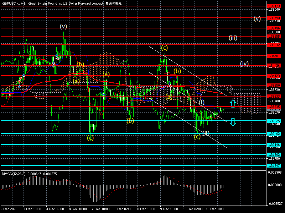Click the 0.000000 MACD scale value
285x213 pixels.
pyautogui.click(x=275, y=185)
